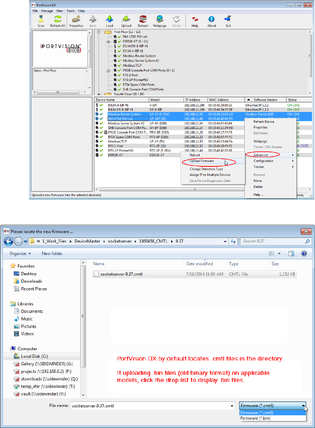The width and height of the screenshot is (315, 428).
Task: Click the search magnifier icon
Action: click(x=307, y=241)
